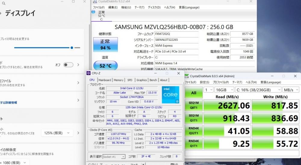Expand the color profile row chevron

tap(78, 83)
